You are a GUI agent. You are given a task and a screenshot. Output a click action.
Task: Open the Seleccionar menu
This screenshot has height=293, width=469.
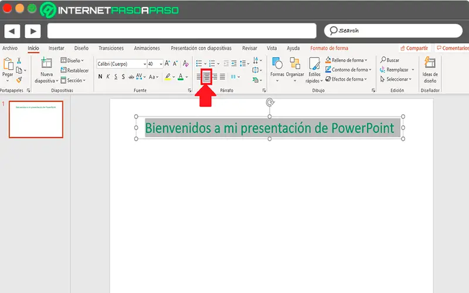396,79
